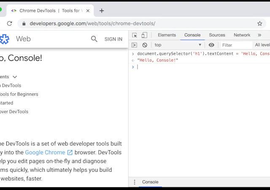270x190 pixels.
Task: Expand the Contents section chevron
Action: point(15,77)
